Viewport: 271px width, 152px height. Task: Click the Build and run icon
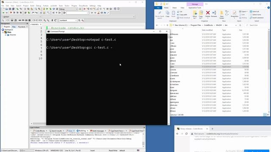click(50, 9)
